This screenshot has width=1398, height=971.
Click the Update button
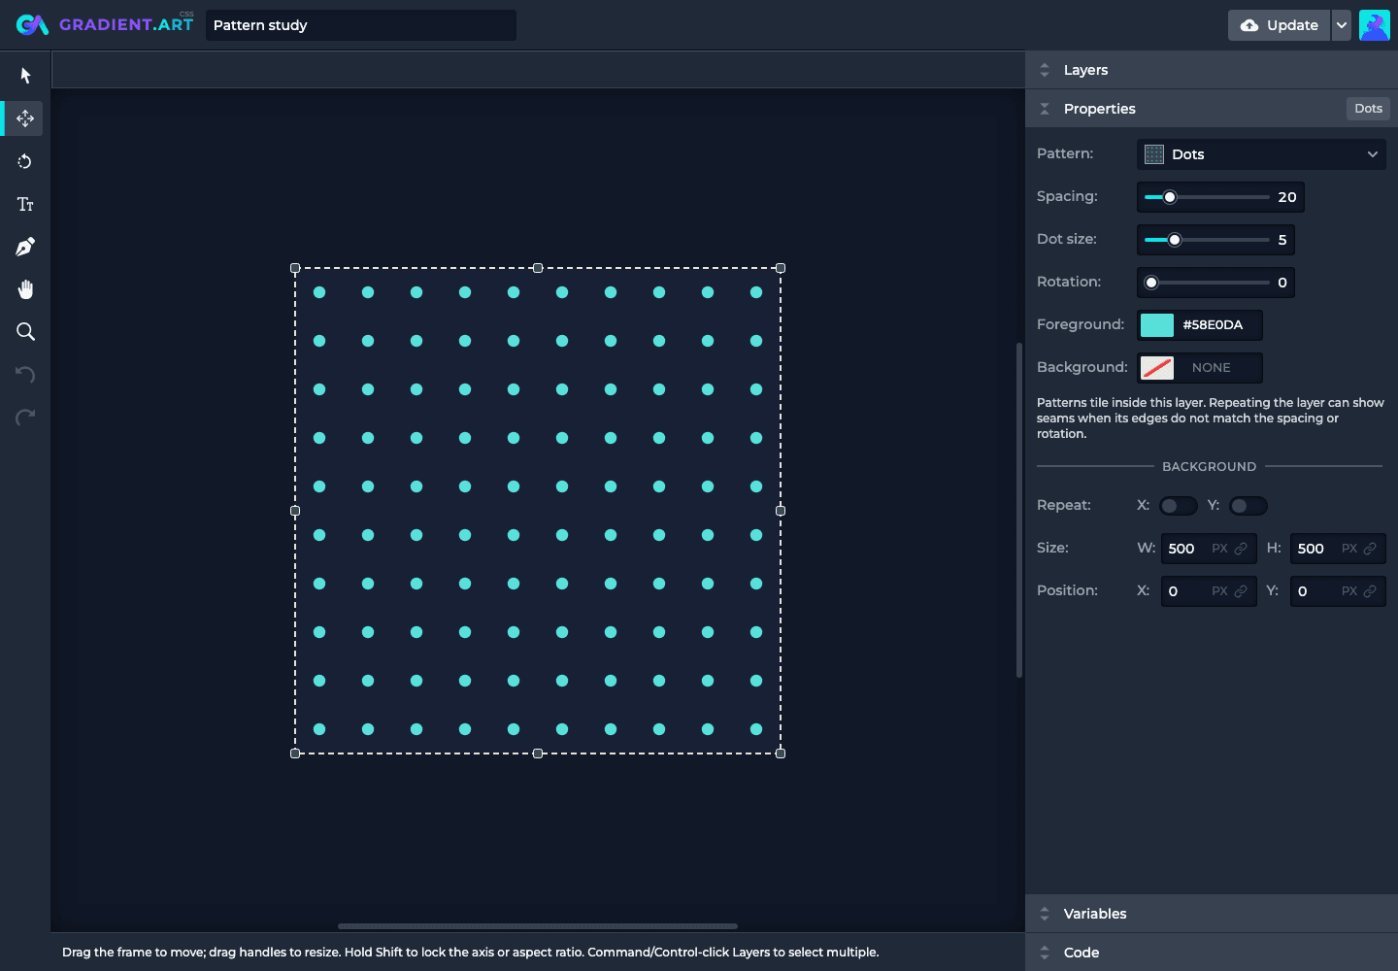click(x=1280, y=25)
